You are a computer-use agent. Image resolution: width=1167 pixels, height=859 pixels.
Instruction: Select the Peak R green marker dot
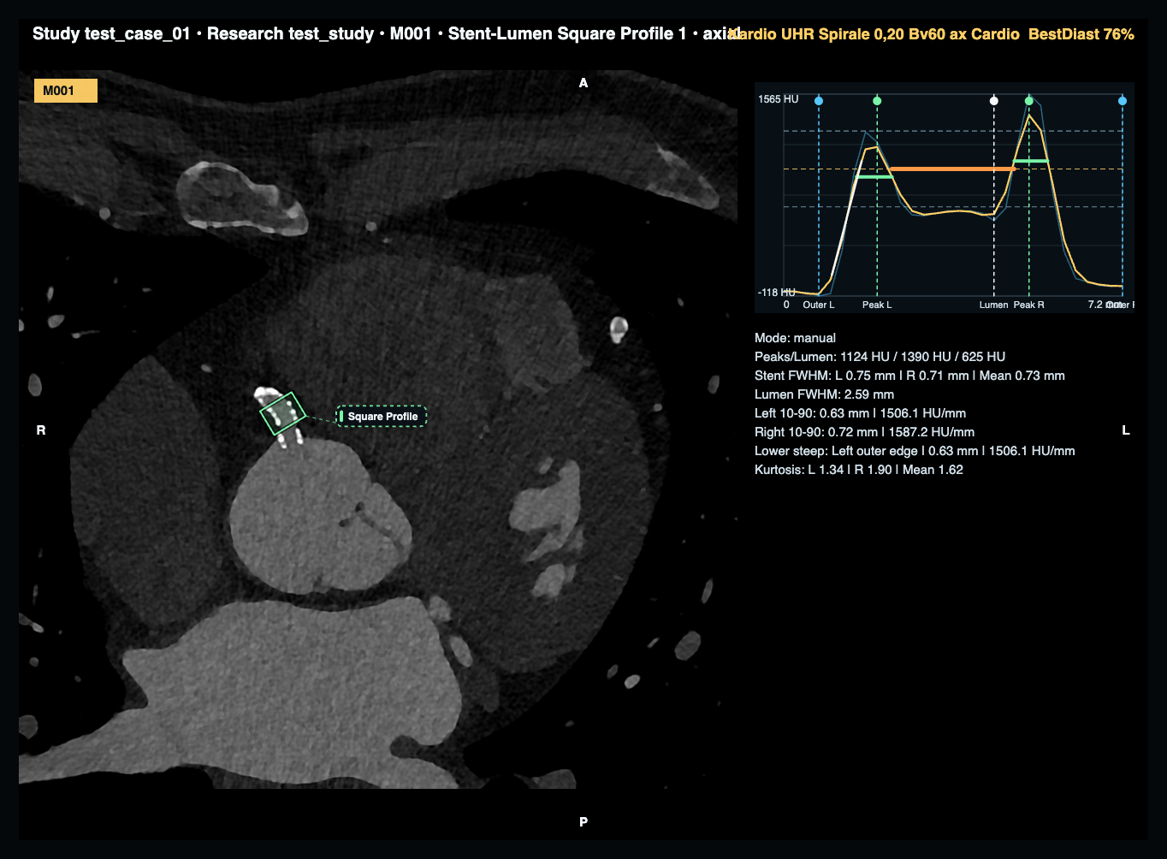click(1029, 101)
